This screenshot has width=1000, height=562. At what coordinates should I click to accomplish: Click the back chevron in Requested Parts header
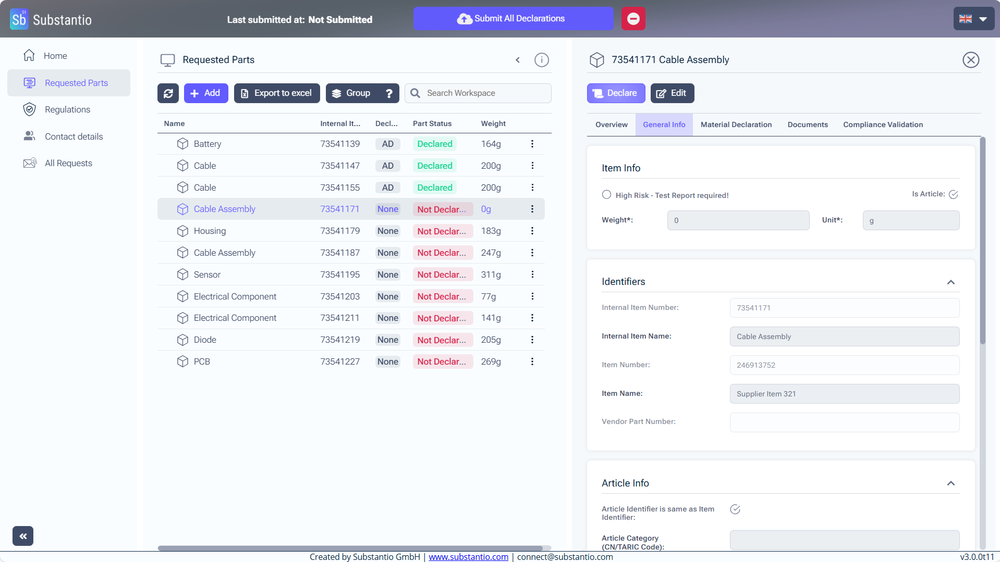point(518,60)
